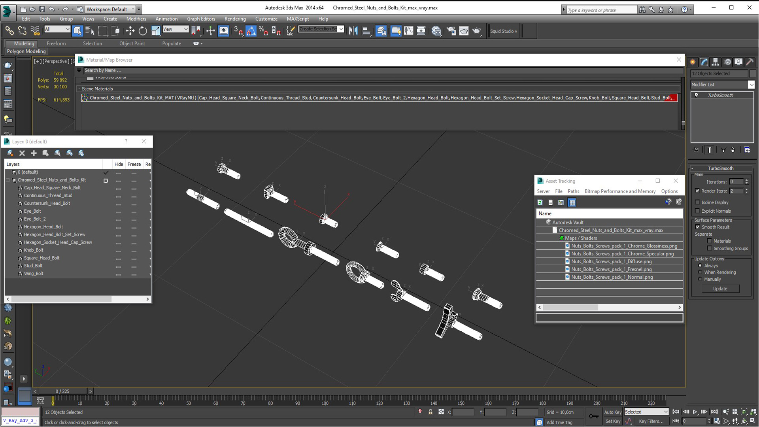Delete highlighted layer in Layer dialog

tap(22, 153)
